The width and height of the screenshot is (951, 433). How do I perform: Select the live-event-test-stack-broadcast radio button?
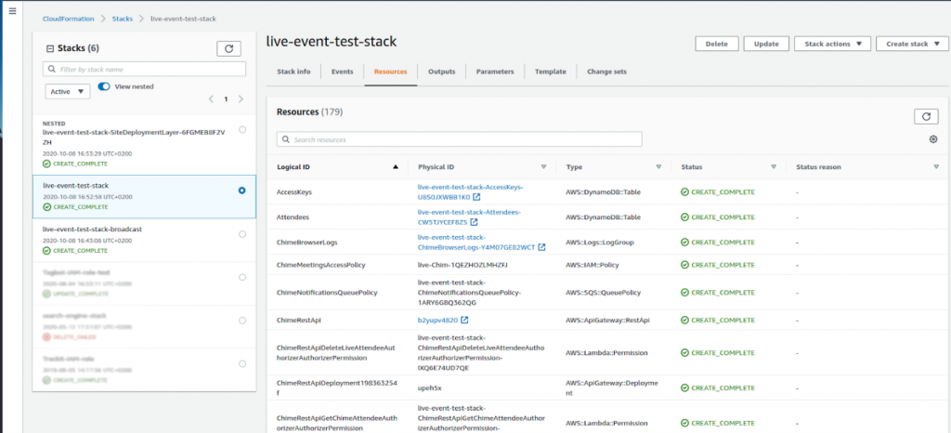pyautogui.click(x=242, y=233)
